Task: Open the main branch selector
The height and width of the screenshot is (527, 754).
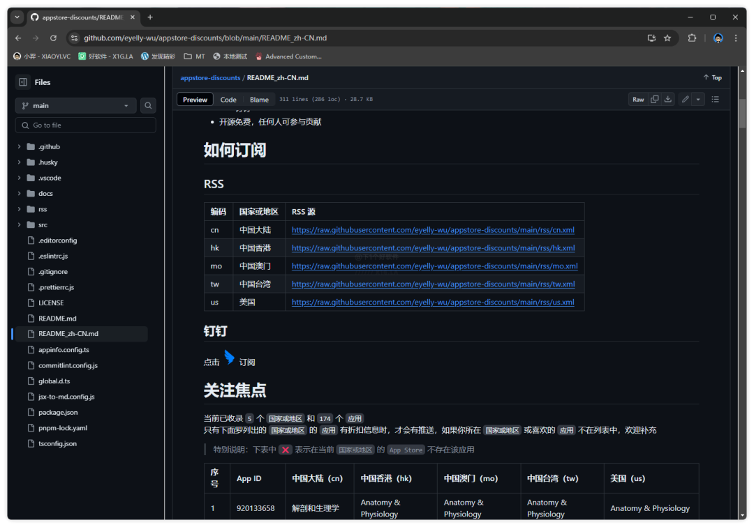Action: (76, 105)
